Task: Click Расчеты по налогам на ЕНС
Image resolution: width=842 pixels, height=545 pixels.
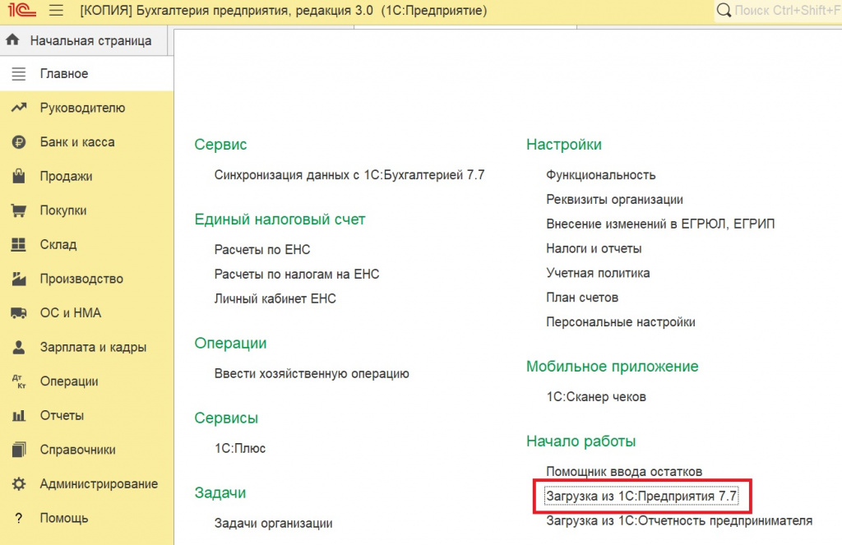Action: click(x=296, y=275)
